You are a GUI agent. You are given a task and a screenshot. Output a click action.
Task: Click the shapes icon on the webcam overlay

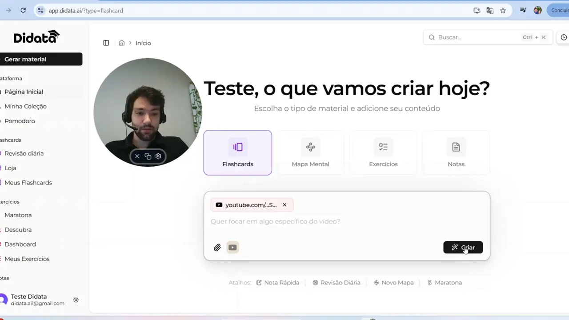point(148,156)
